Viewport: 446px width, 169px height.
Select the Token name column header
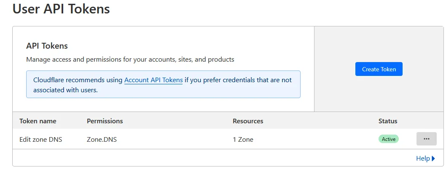(x=38, y=121)
